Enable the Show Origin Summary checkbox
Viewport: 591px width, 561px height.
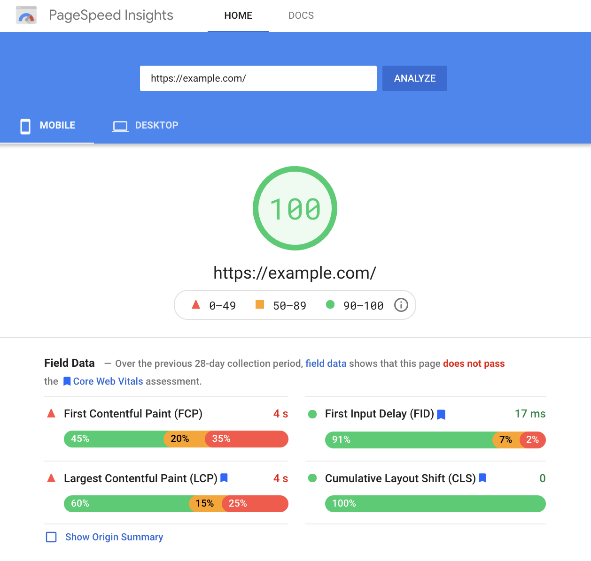51,537
